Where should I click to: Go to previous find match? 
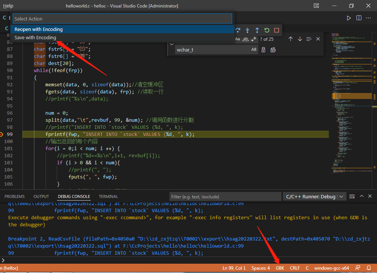290,39
